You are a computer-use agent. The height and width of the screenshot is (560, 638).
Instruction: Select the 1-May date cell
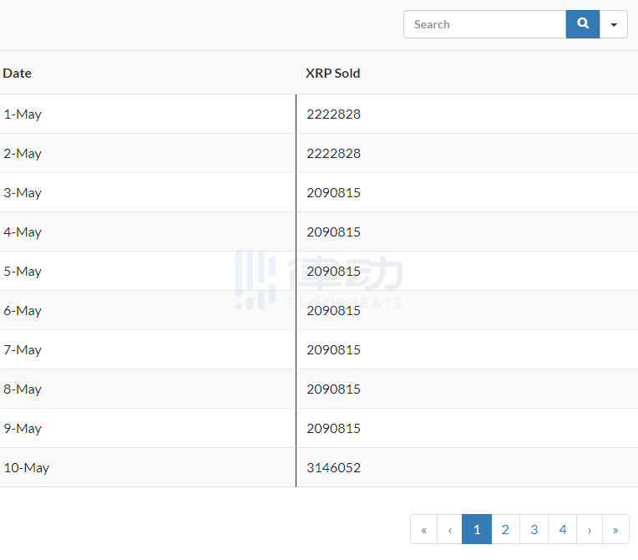148,114
